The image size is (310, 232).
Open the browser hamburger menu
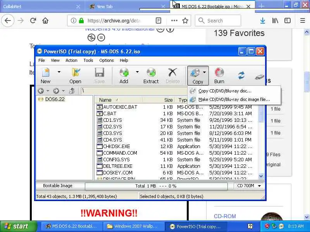pos(303,20)
